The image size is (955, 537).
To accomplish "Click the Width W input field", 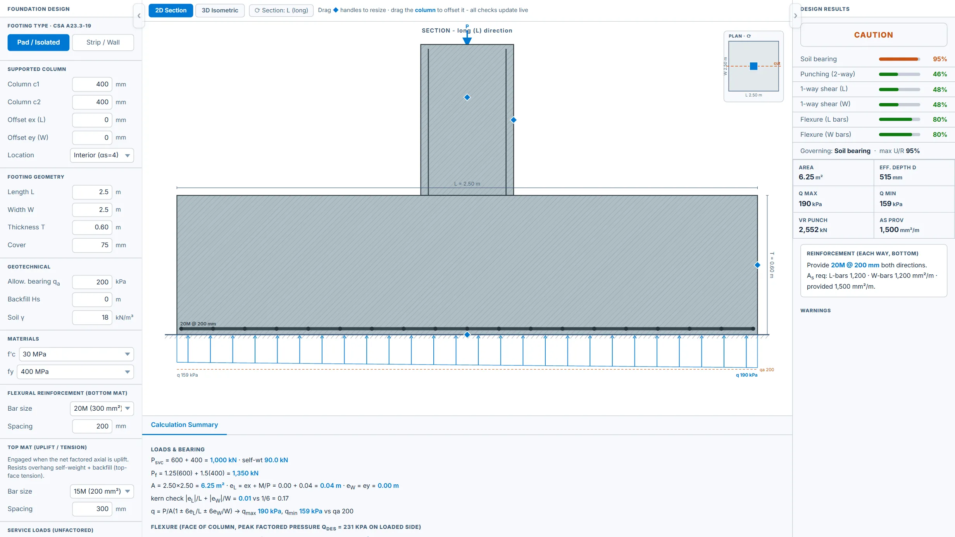I will coord(92,210).
